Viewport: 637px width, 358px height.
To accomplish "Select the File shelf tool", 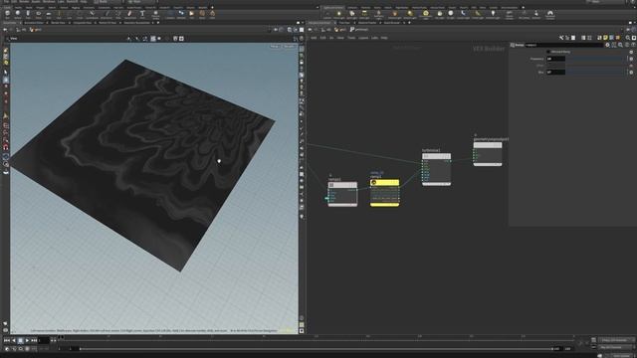I will pos(191,14).
